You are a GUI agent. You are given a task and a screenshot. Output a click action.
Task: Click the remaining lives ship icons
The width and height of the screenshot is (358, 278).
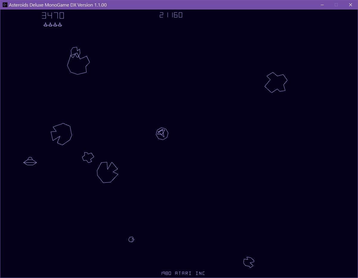coord(53,25)
